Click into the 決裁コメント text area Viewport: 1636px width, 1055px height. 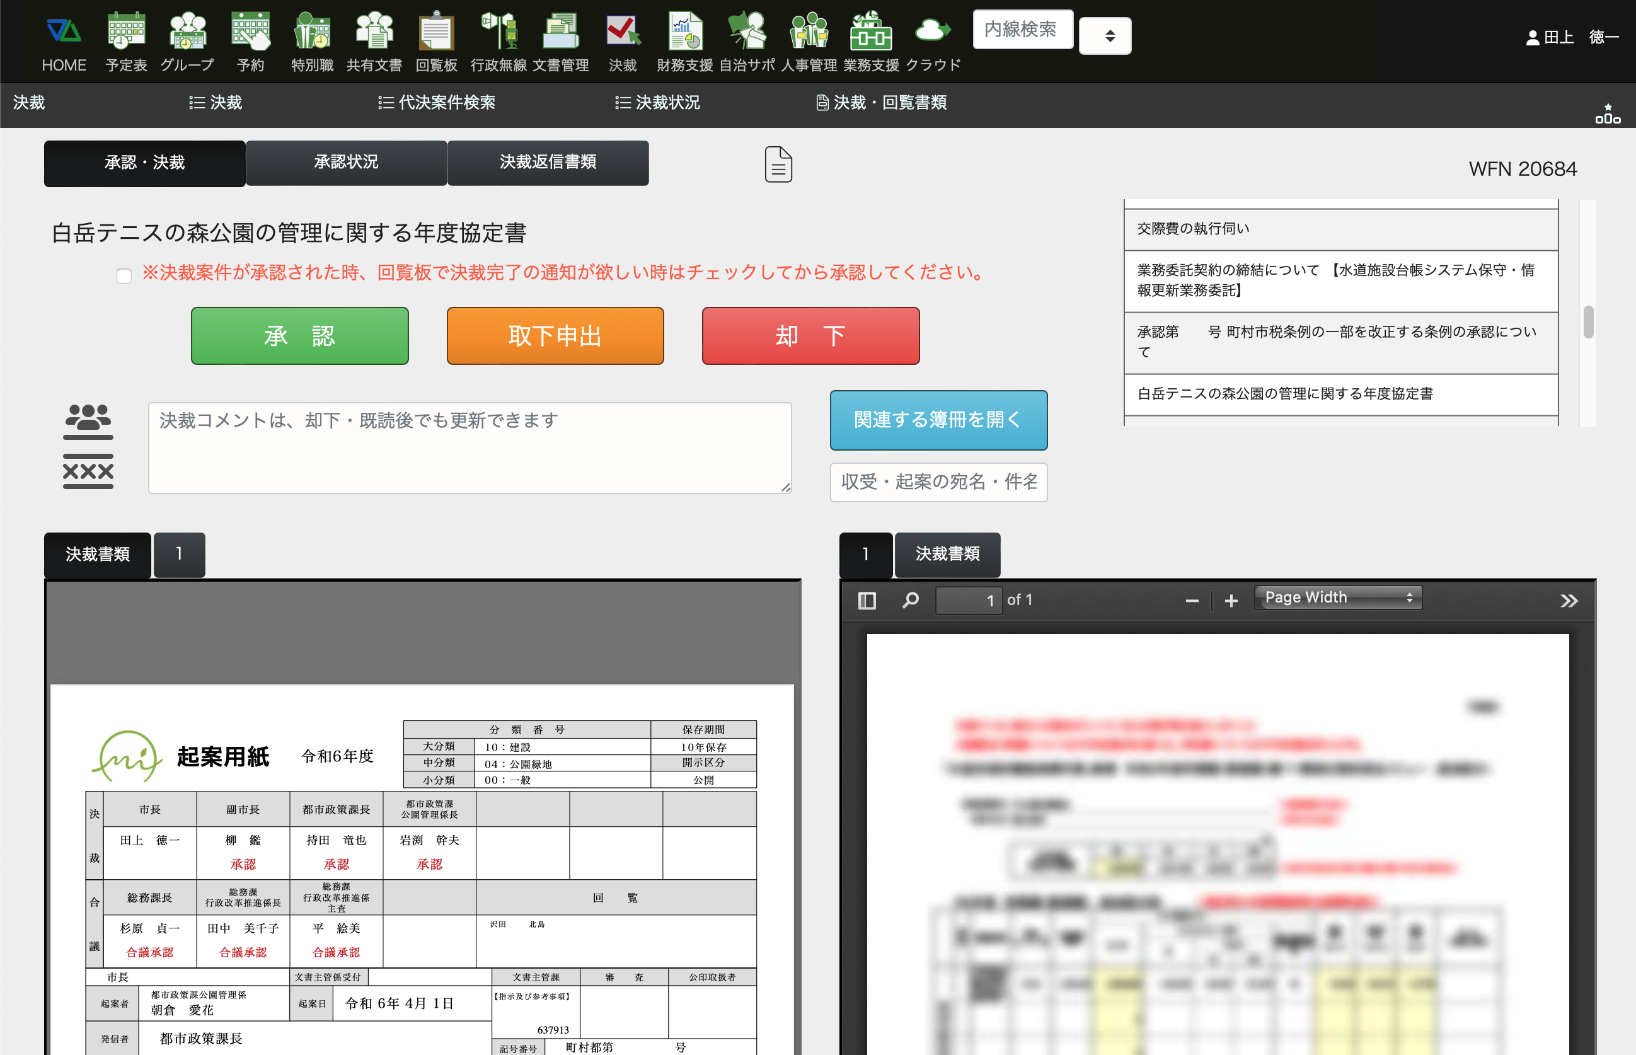(469, 447)
